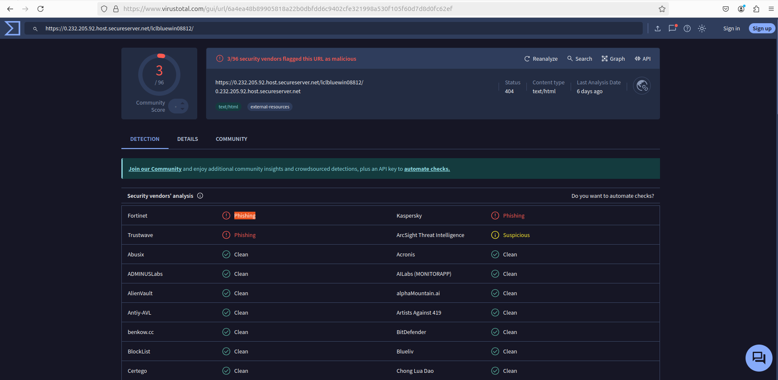The image size is (778, 380).
Task: Open Firefox hamburger menu
Action: [771, 9]
